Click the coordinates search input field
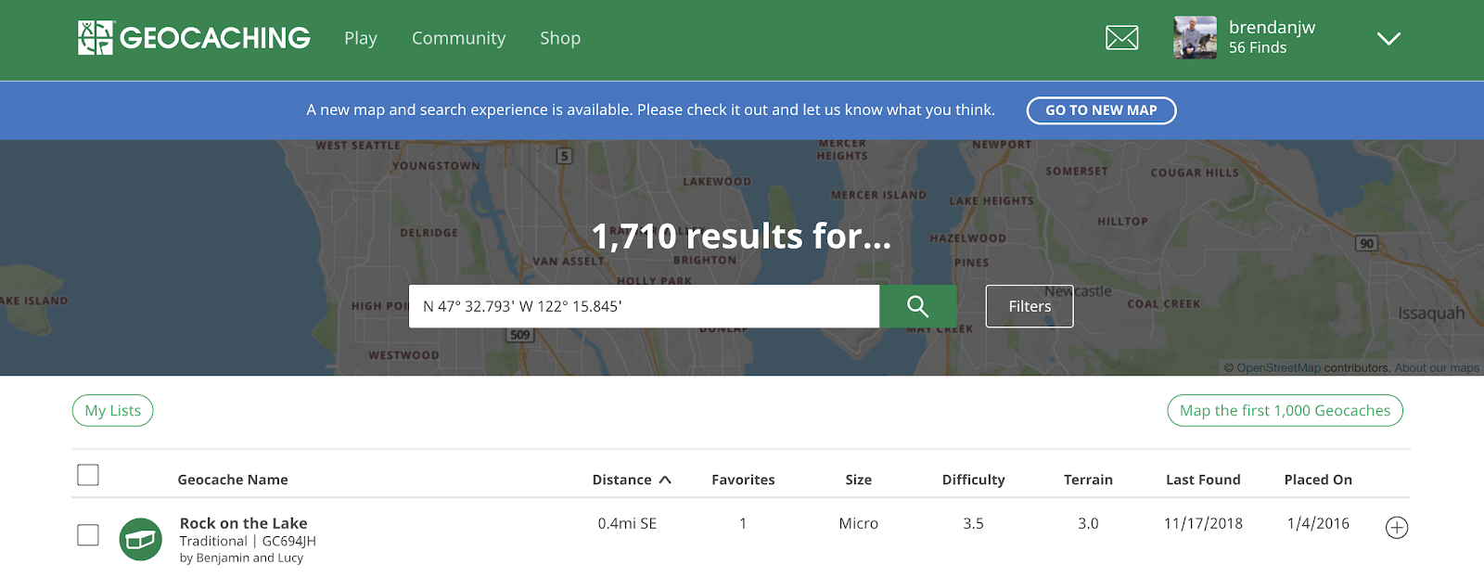This screenshot has width=1484, height=577. pyautogui.click(x=644, y=306)
